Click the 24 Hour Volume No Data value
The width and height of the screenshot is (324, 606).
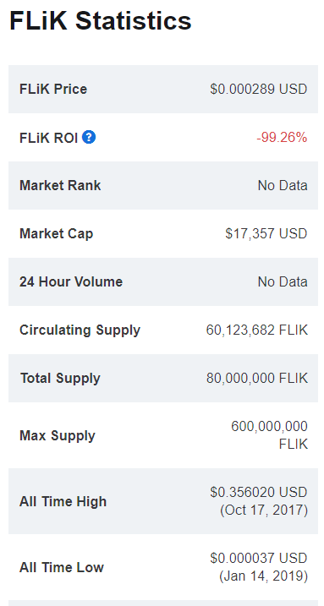click(x=283, y=281)
